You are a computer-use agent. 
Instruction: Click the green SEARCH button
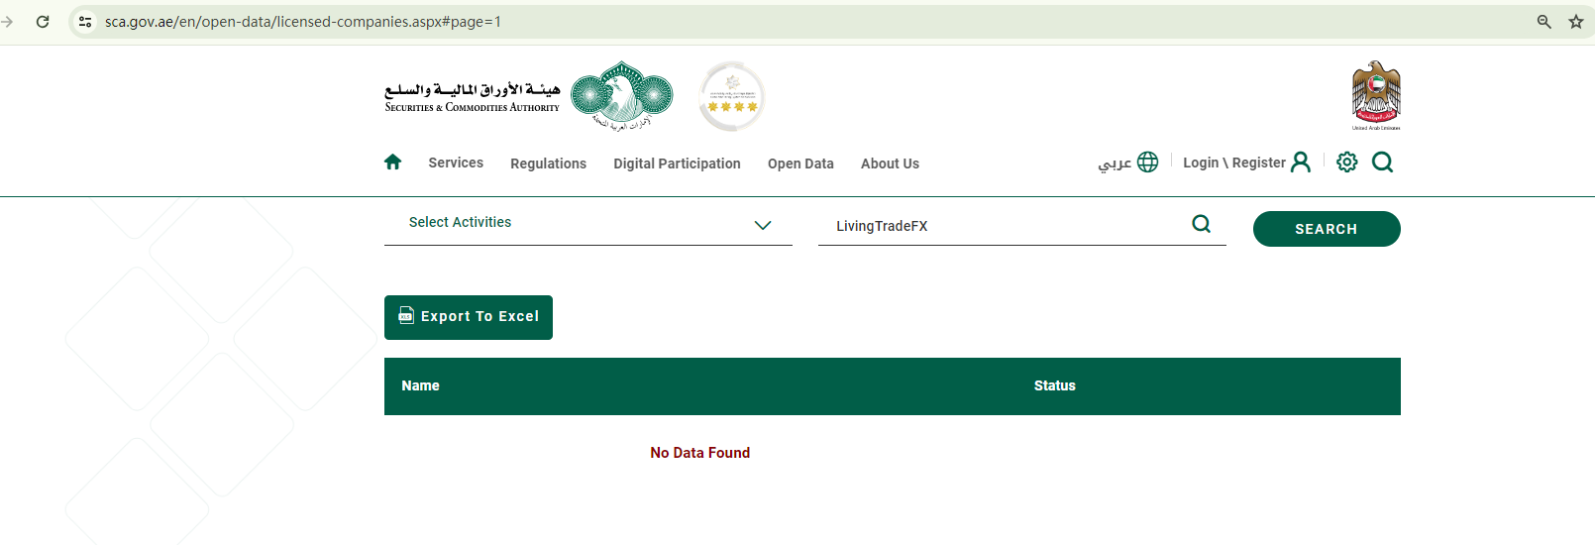point(1327,229)
